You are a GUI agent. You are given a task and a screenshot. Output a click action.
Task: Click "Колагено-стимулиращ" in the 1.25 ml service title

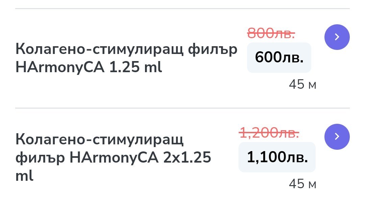99,50
